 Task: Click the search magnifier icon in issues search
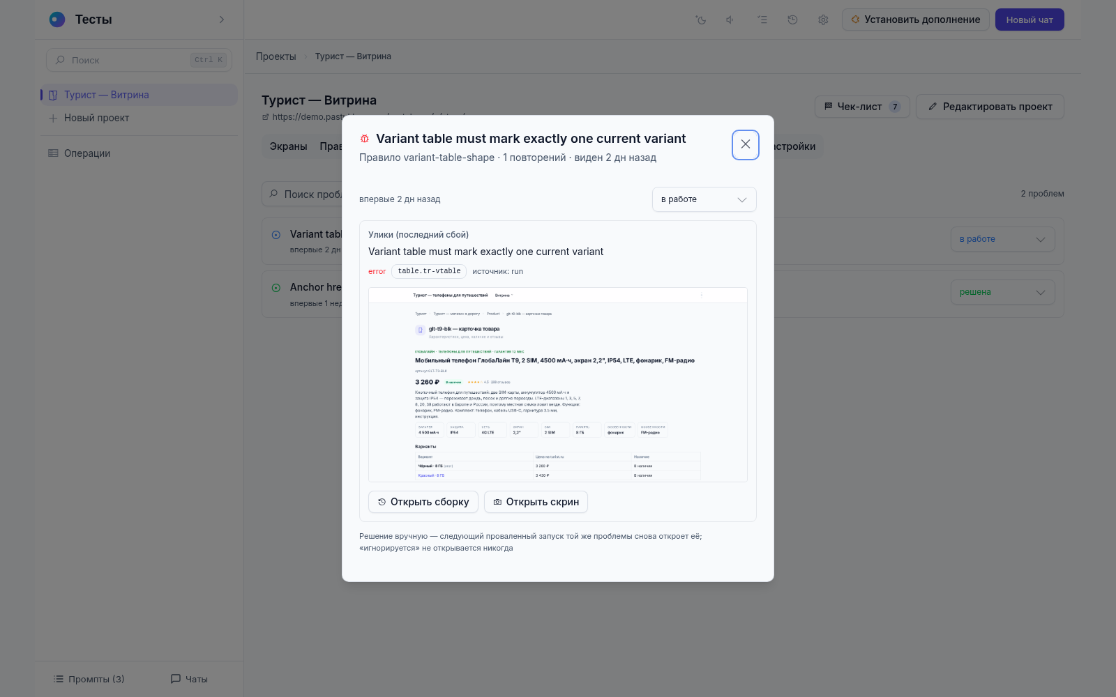pos(273,194)
